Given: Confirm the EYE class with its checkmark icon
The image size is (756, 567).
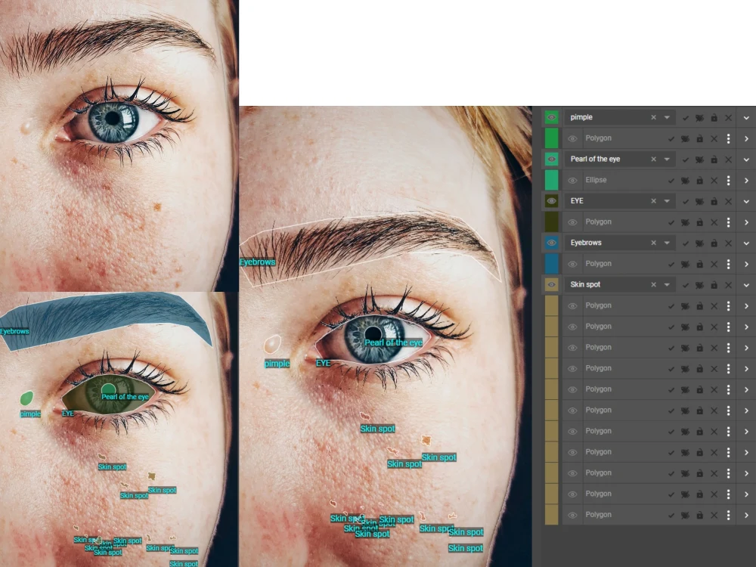Looking at the screenshot, I should (685, 201).
